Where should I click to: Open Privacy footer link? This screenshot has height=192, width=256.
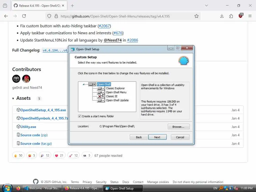coord(87,182)
